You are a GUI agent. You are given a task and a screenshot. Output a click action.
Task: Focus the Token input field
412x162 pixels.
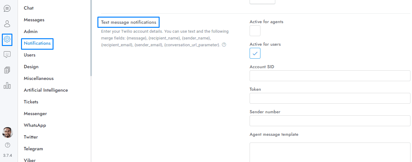(x=330, y=98)
